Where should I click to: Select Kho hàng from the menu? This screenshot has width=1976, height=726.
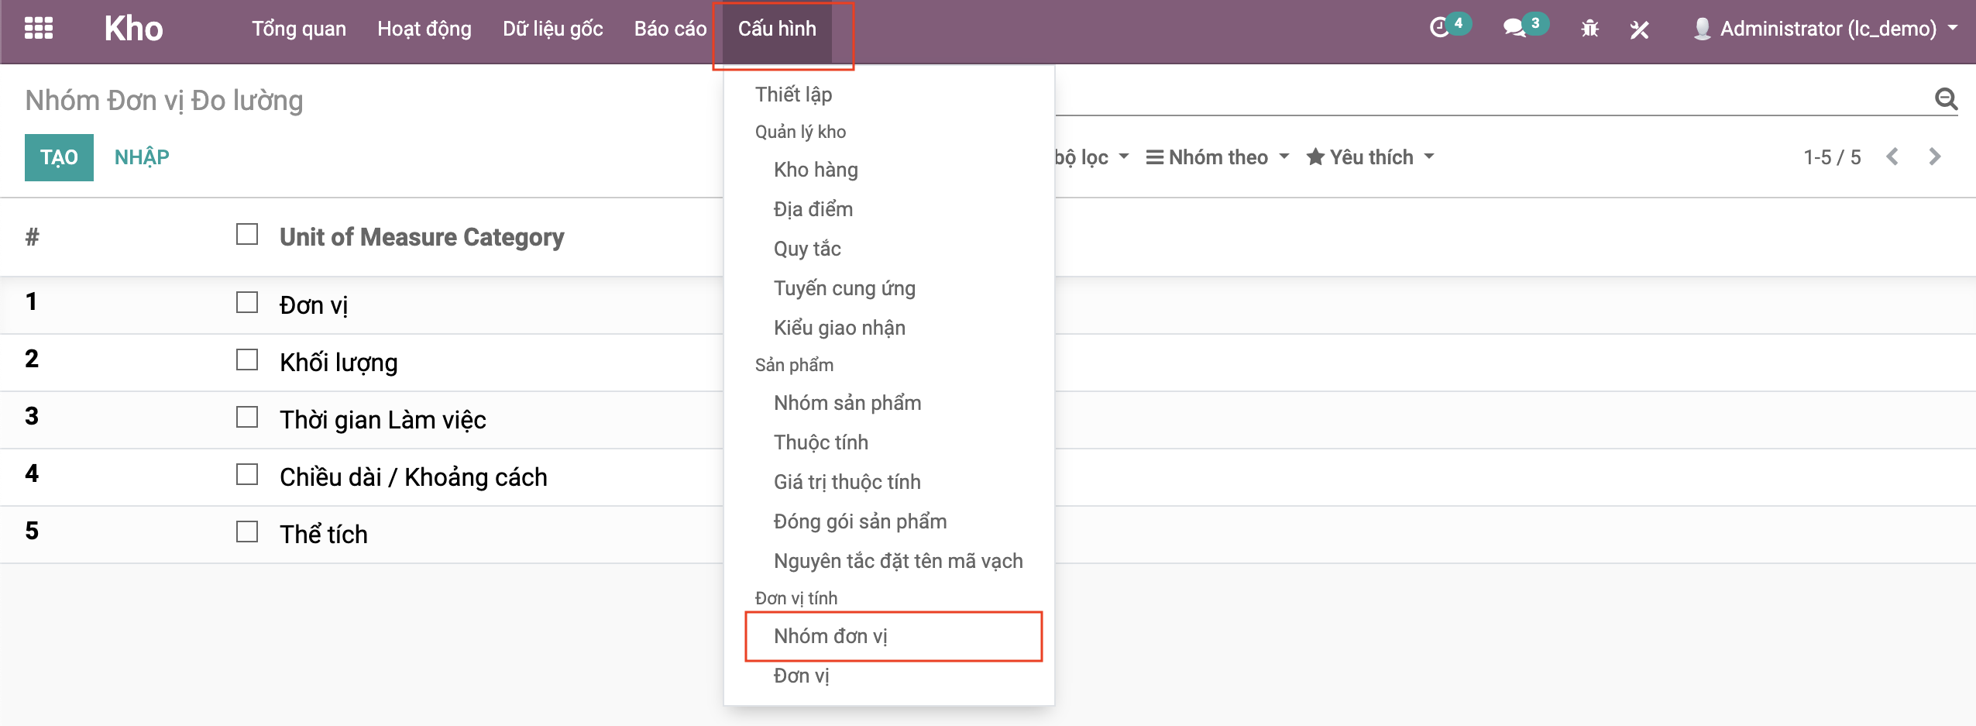816,170
